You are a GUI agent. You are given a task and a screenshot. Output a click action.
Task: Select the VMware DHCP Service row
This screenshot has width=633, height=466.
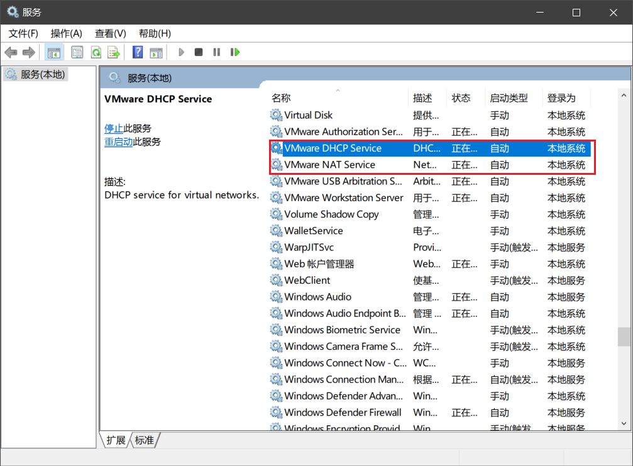point(430,148)
